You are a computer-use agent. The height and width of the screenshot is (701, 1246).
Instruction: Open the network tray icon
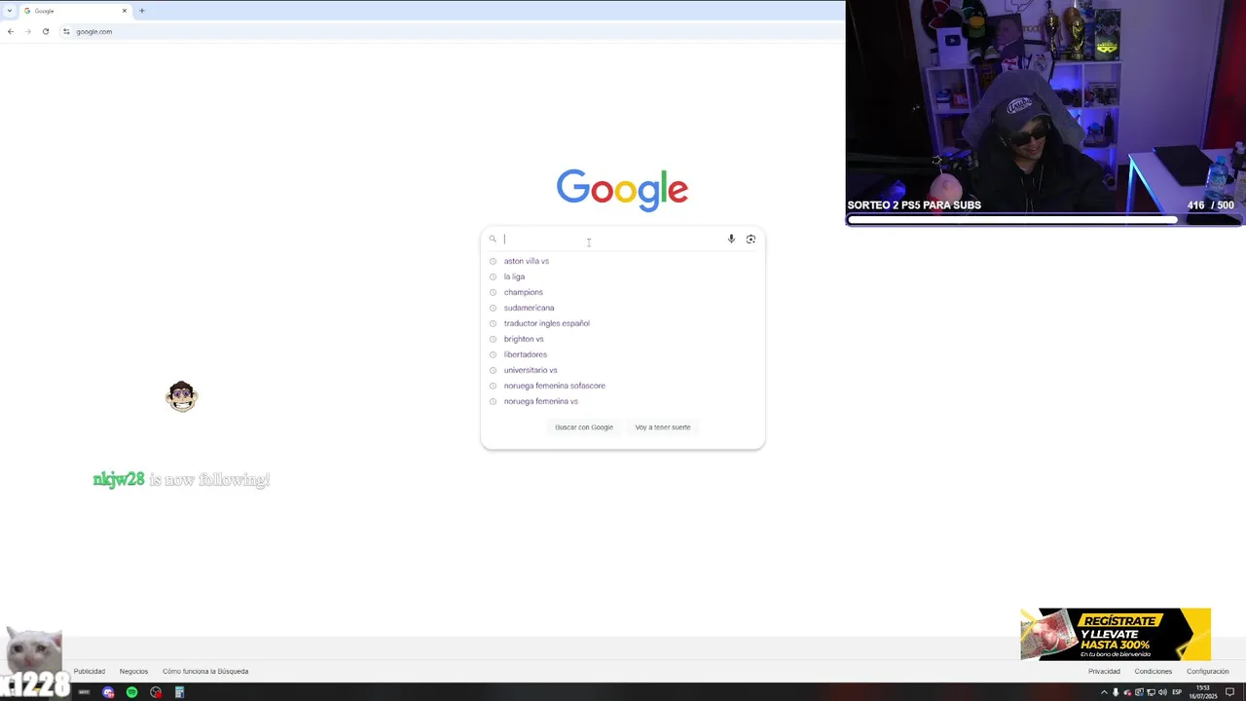click(x=1151, y=692)
